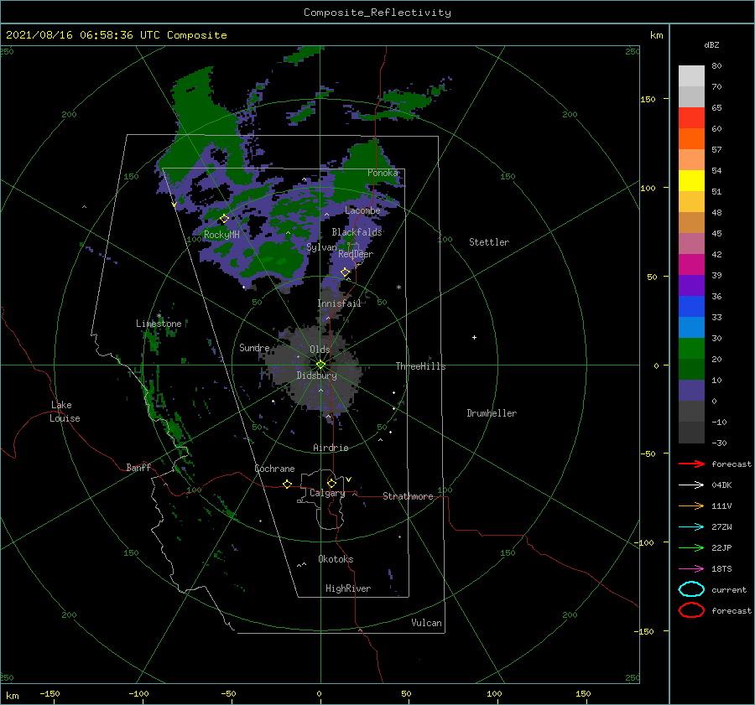Click the yellow diamond marker below Cochrane

point(287,485)
